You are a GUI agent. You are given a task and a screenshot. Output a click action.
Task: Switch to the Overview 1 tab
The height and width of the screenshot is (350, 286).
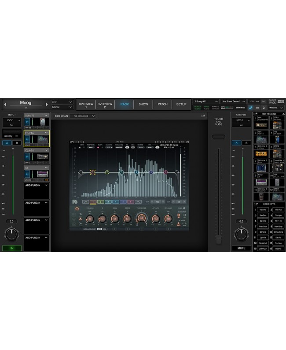(86, 104)
